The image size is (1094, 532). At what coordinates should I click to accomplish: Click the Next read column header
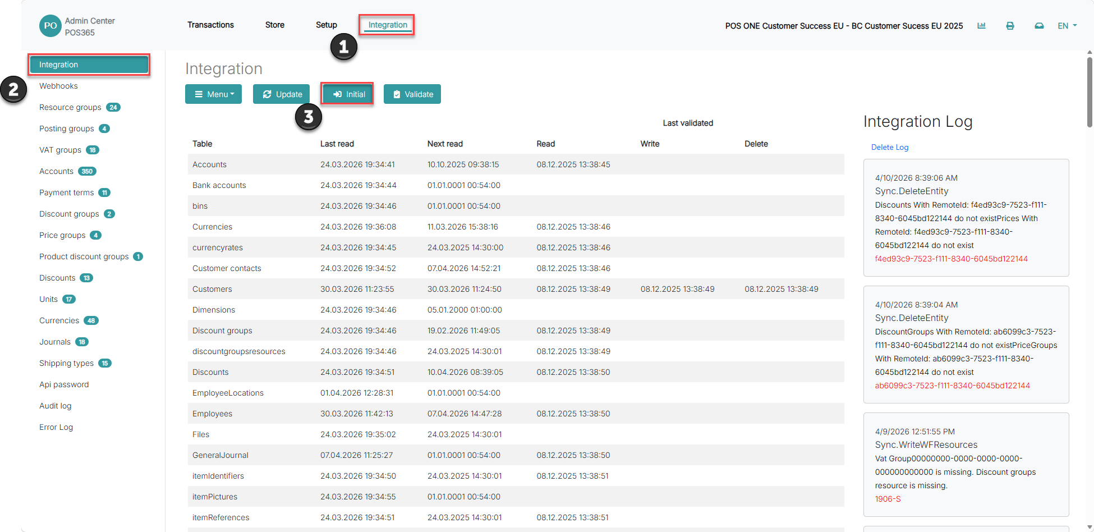point(445,144)
